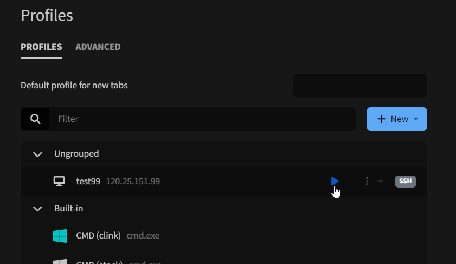456x264 pixels.
Task: Expand the small arrow next to test99's three dots
Action: coord(381,181)
